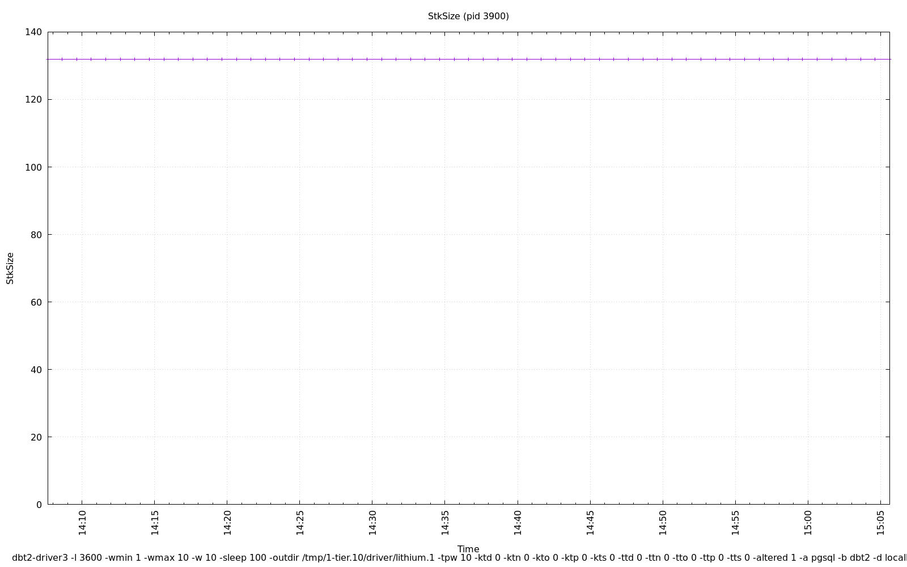This screenshot has width=907, height=567.
Task: Click the 140 y-axis tick label
Action: tap(33, 32)
